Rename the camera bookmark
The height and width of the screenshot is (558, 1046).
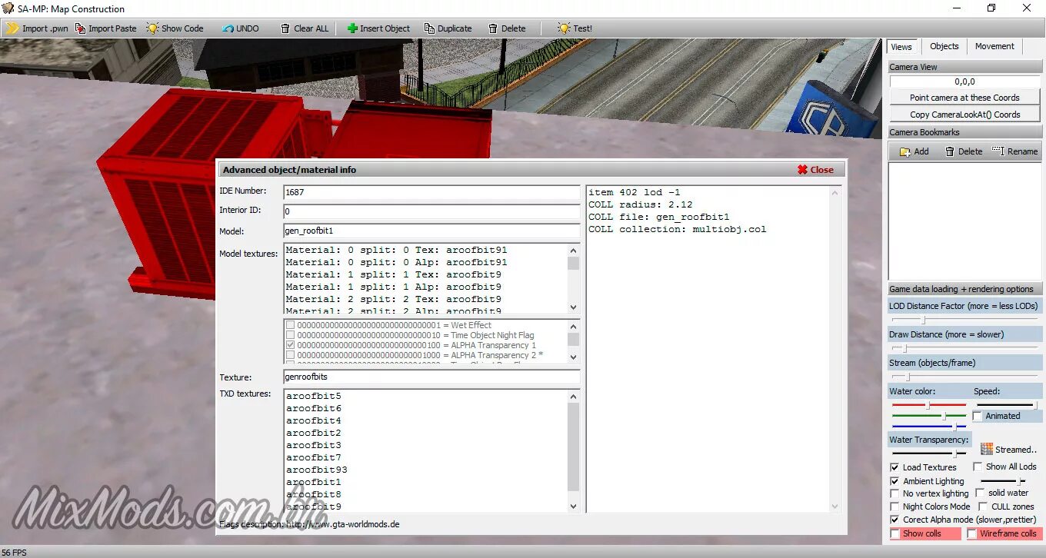click(x=1015, y=151)
